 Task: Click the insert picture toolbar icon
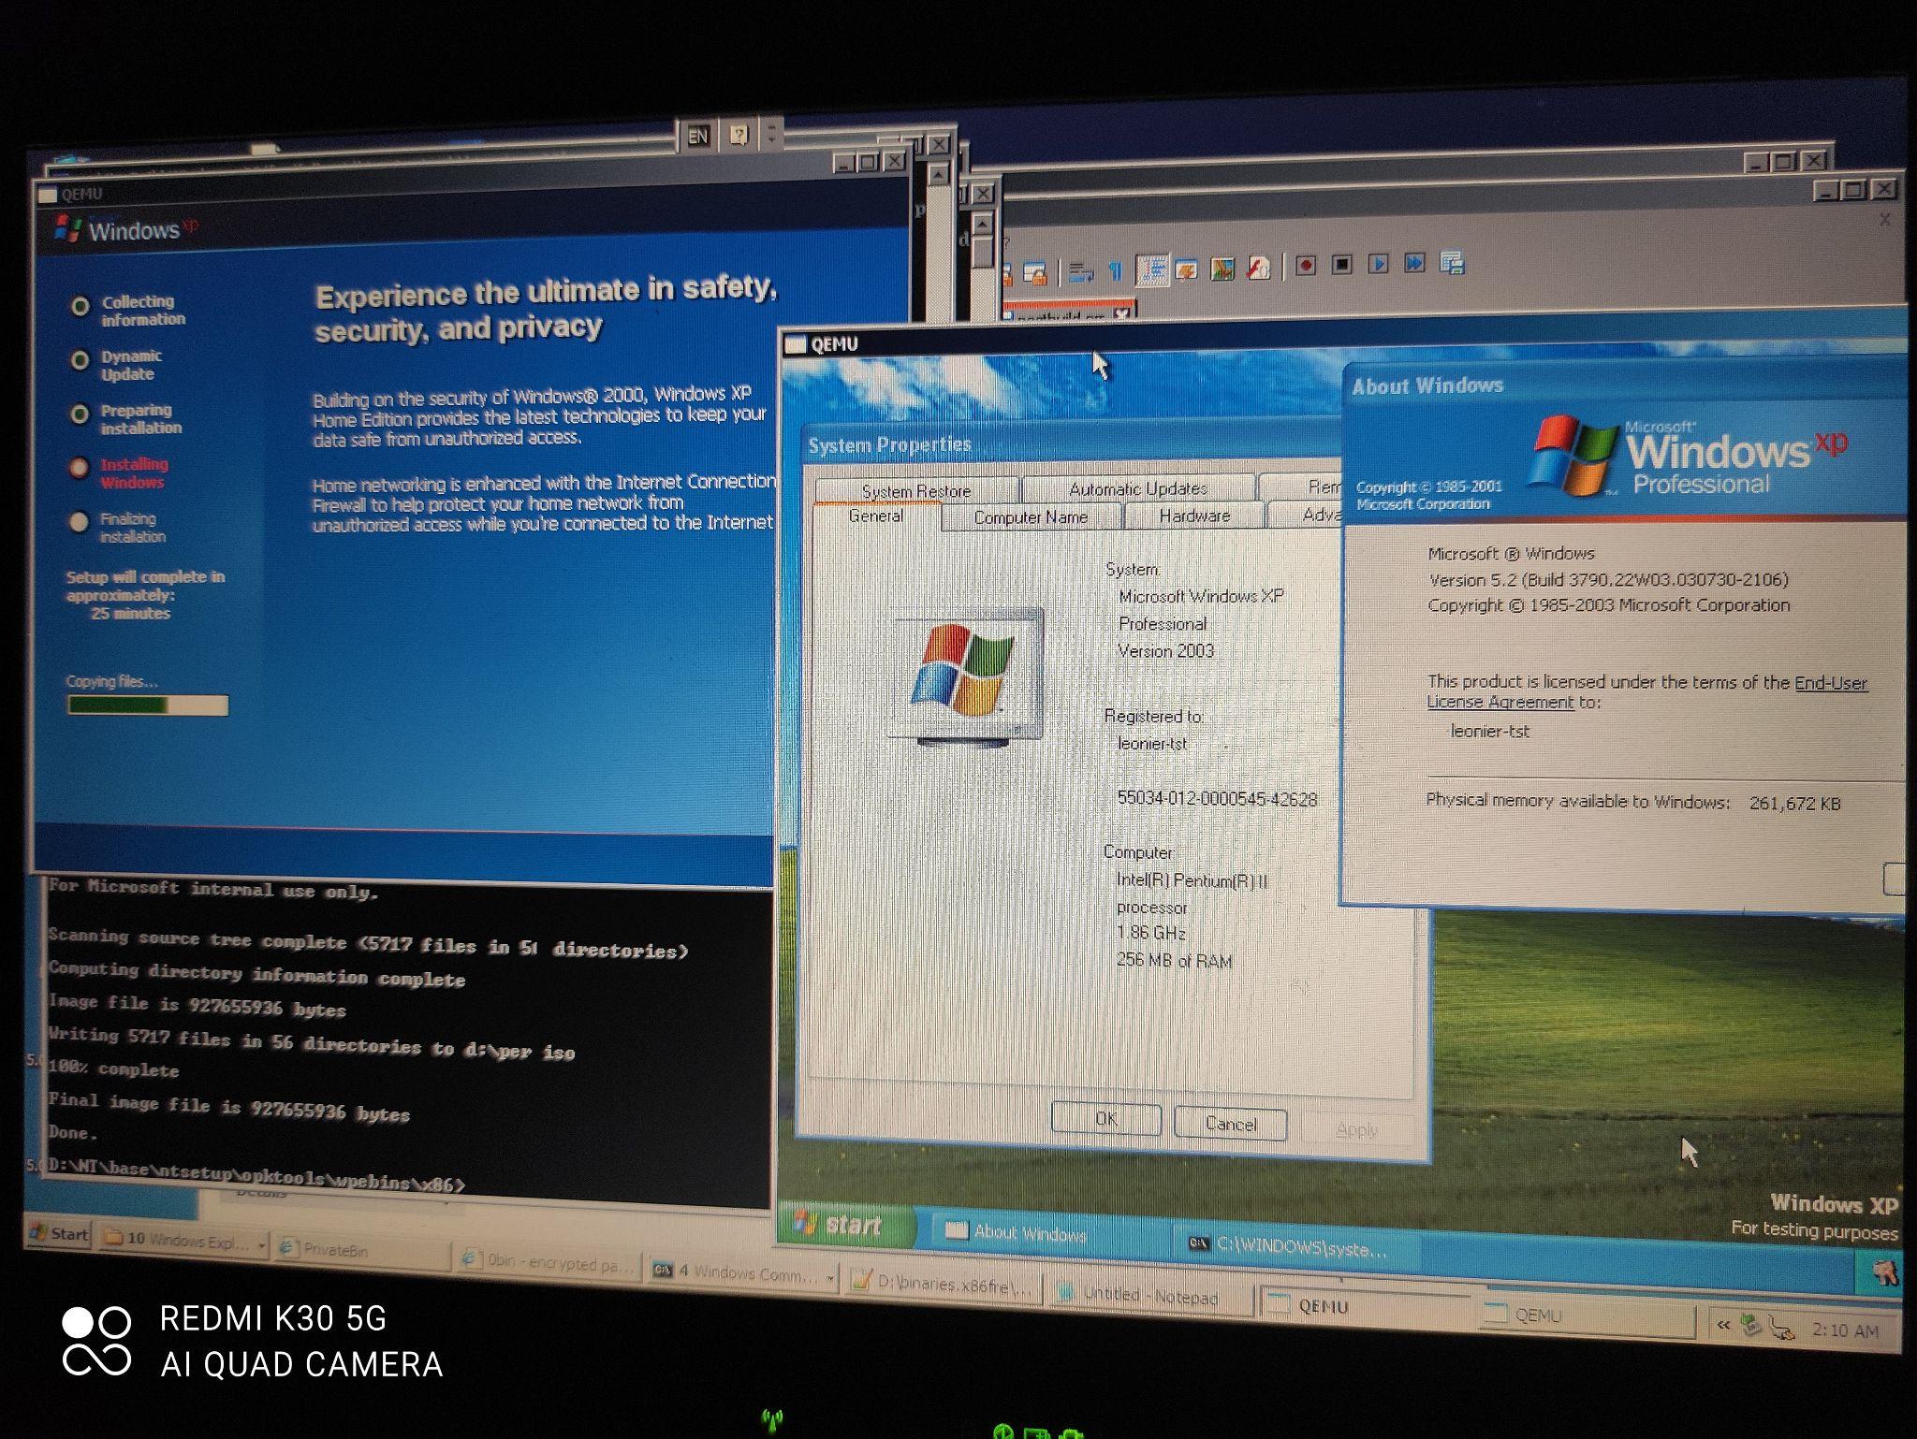pos(1222,268)
